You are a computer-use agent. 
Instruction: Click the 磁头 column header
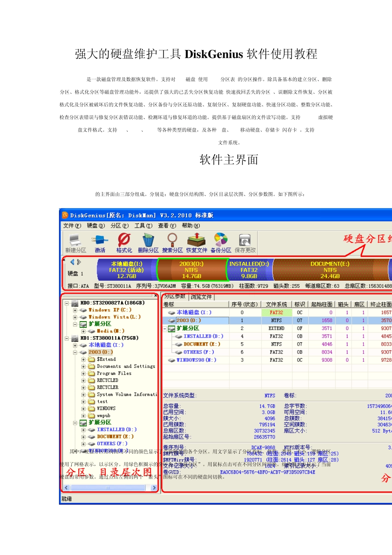(x=343, y=304)
